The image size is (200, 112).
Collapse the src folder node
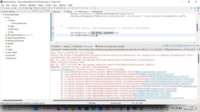point(4,17)
